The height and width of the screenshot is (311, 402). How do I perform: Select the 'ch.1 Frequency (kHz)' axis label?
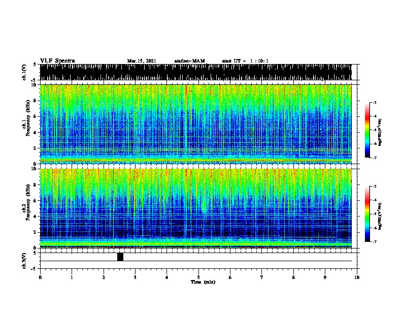pos(26,118)
